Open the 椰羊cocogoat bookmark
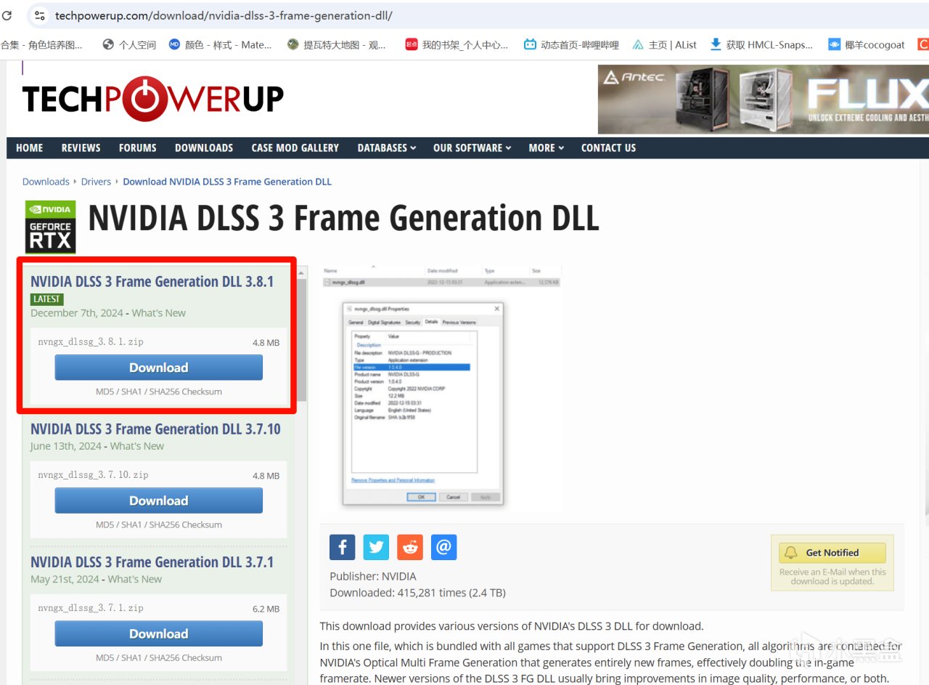Screen dimensions: 929x685 867,44
